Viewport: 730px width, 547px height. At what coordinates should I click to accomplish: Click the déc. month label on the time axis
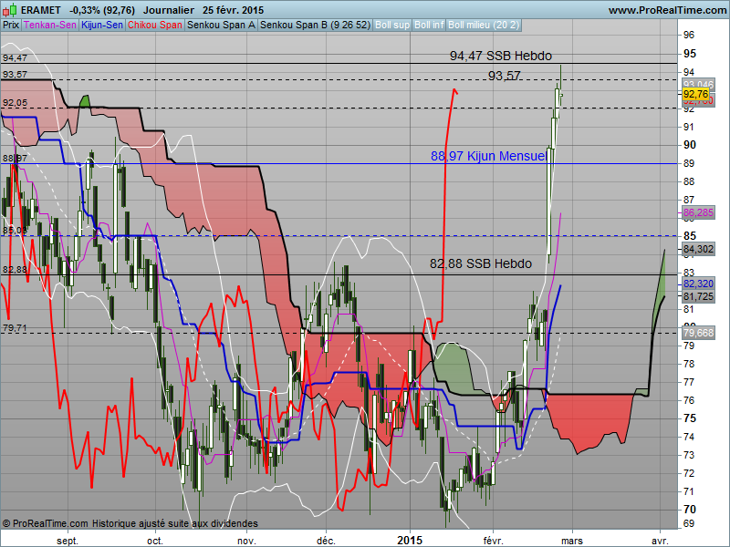[x=326, y=541]
